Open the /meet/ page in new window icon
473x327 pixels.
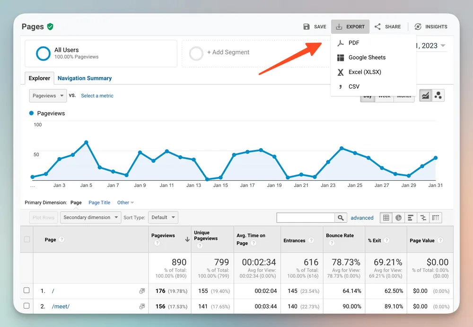coord(142,306)
